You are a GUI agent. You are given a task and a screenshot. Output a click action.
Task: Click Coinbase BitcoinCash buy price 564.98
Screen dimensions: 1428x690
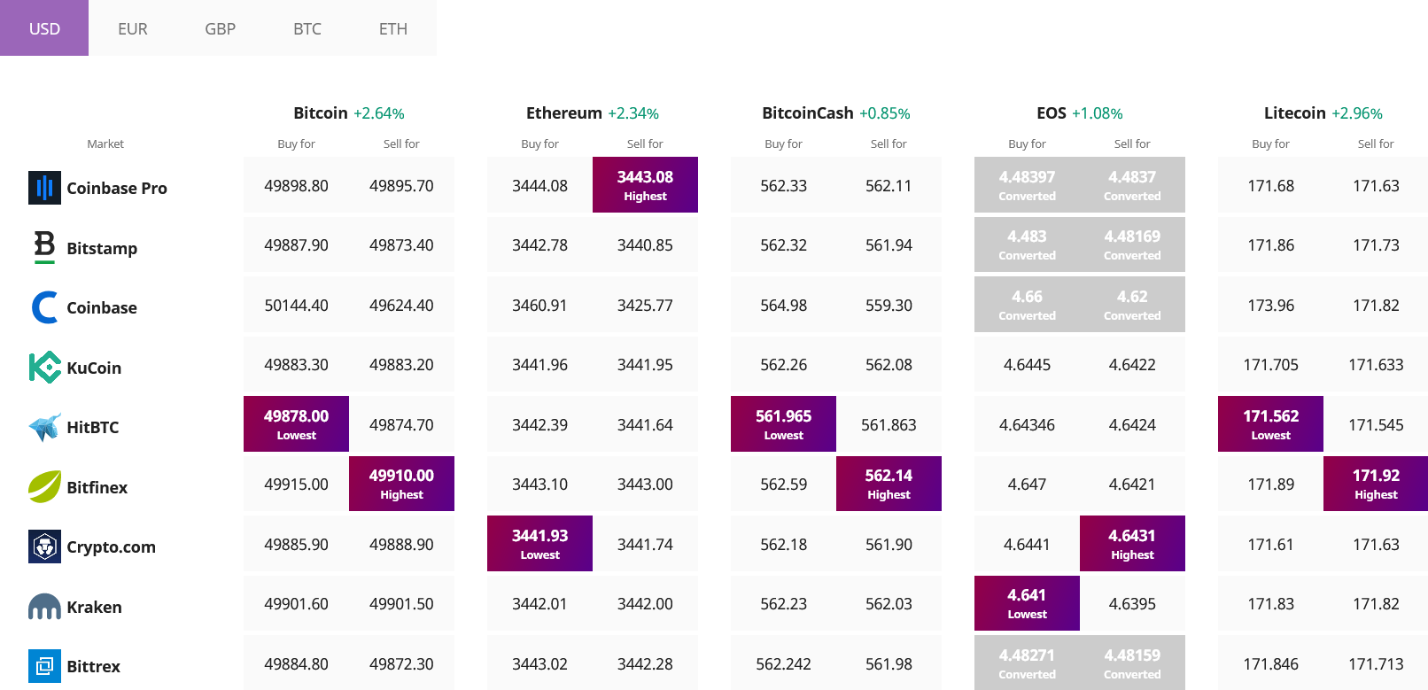tap(783, 305)
